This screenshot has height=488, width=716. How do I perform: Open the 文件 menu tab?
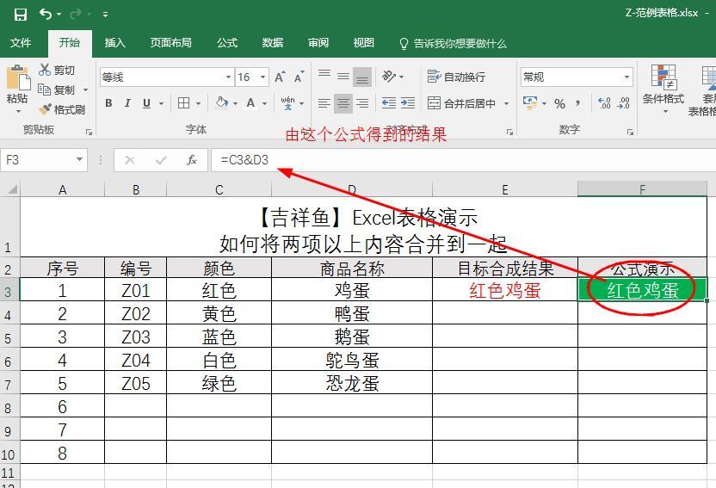(21, 43)
